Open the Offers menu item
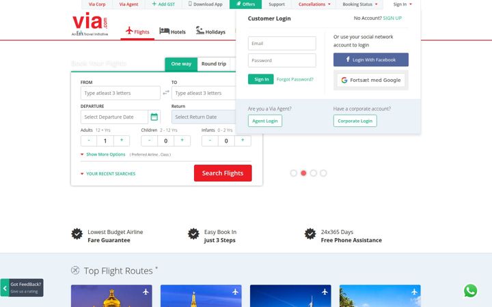Screen dimensions: 492x307 (245, 4)
